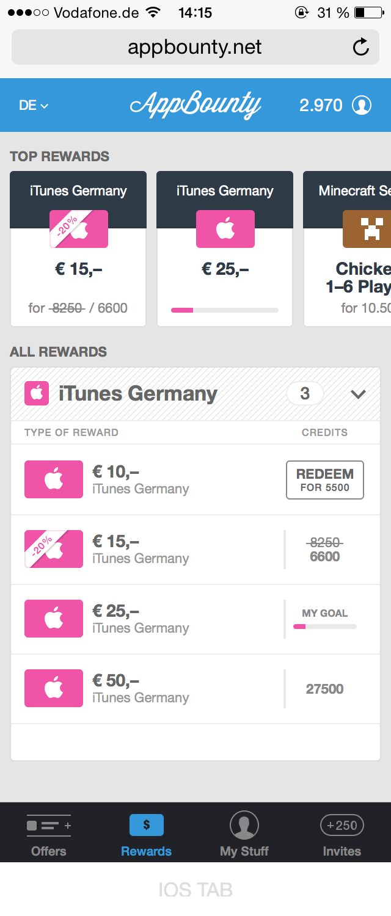The width and height of the screenshot is (391, 916).
Task: Select the Rewards tab
Action: [147, 835]
